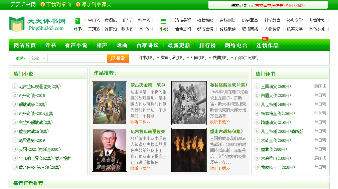Select narrator 袁阔成 in header
This screenshot has height=189, width=338.
pos(111,20)
